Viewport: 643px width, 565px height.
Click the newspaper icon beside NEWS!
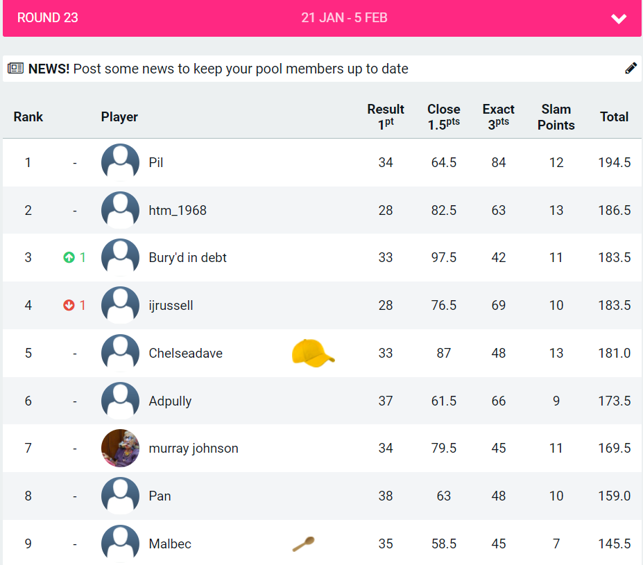[16, 69]
